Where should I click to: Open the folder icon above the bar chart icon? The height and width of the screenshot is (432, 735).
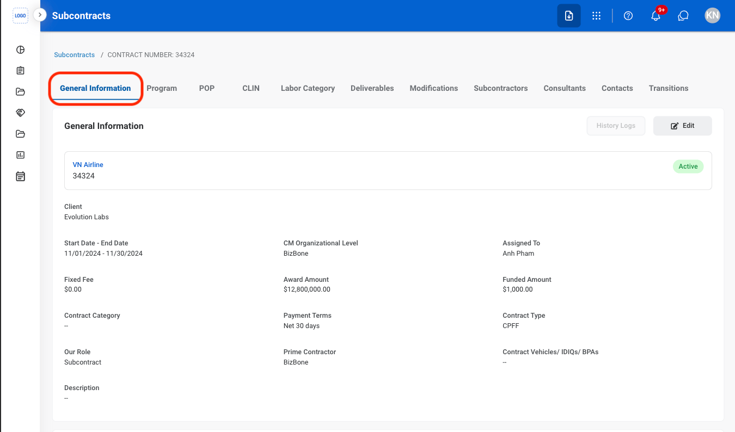point(20,134)
